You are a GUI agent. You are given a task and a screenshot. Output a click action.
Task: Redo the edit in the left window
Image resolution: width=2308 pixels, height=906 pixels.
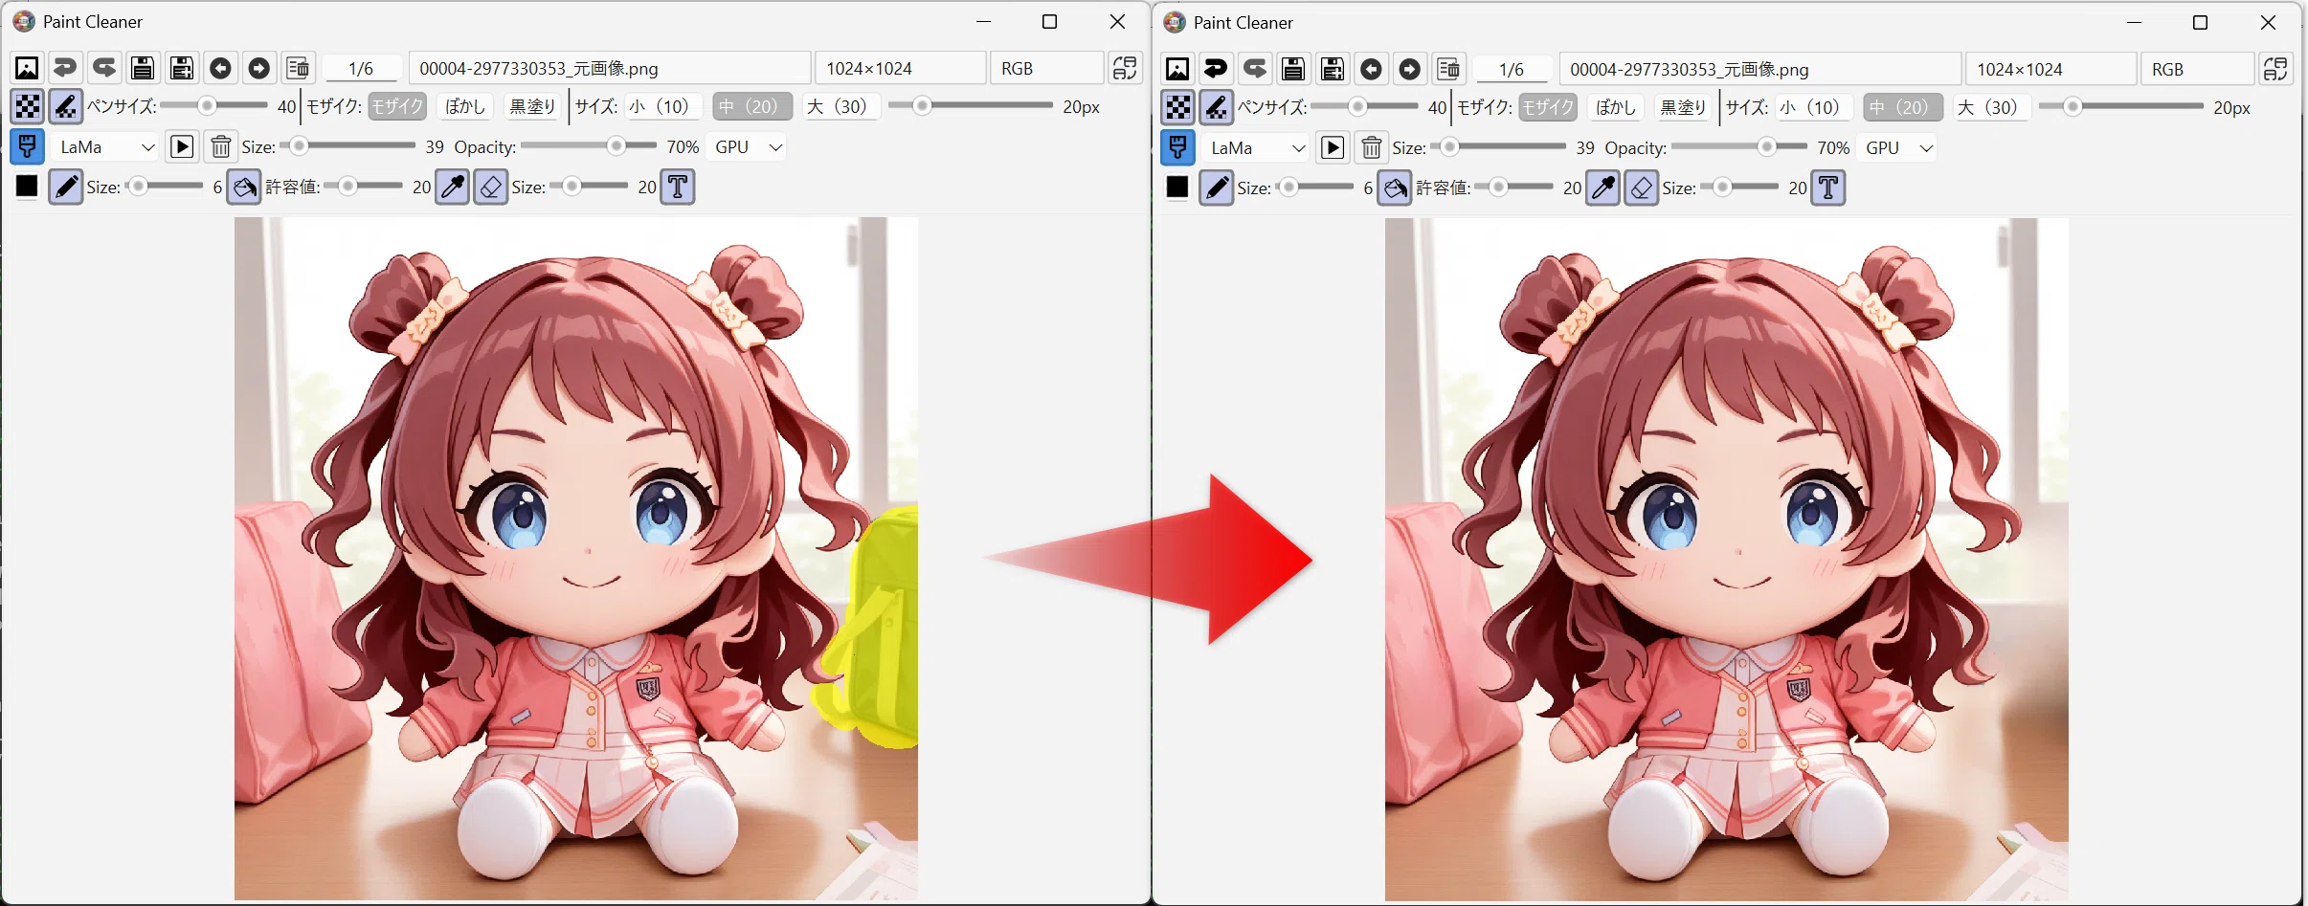pos(104,68)
